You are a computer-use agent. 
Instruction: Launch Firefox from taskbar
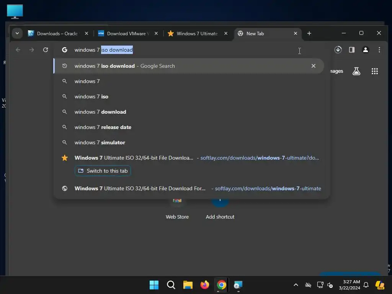205,285
